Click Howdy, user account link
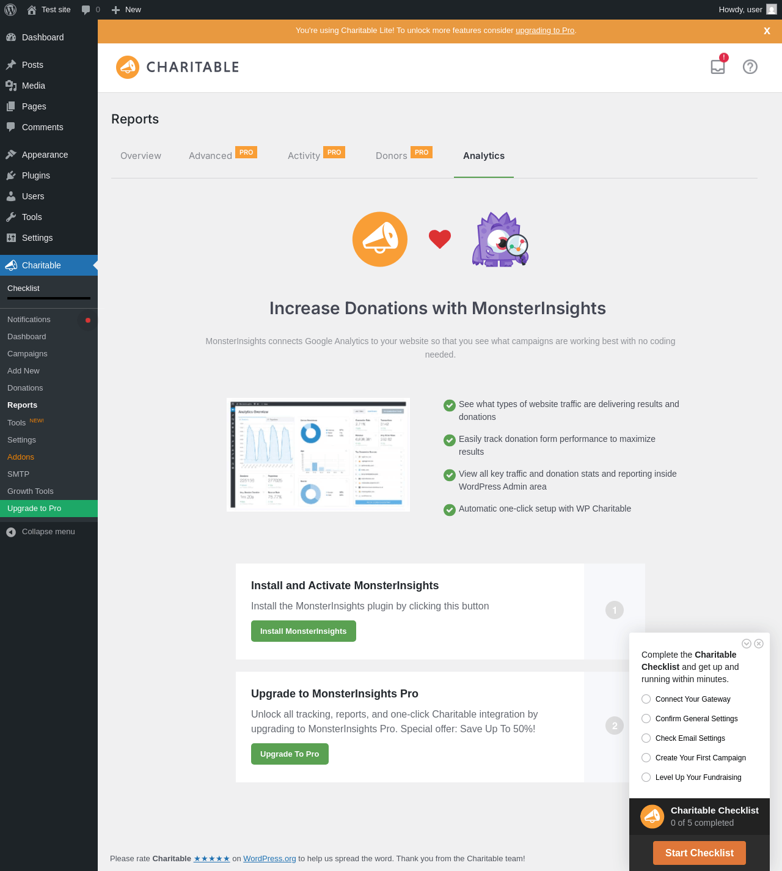Image resolution: width=782 pixels, height=871 pixels. (748, 10)
